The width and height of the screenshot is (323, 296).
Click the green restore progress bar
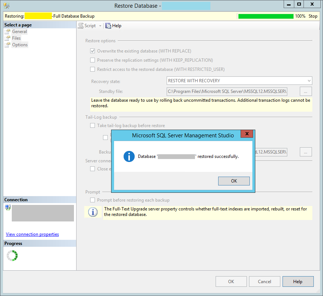[x=266, y=16]
